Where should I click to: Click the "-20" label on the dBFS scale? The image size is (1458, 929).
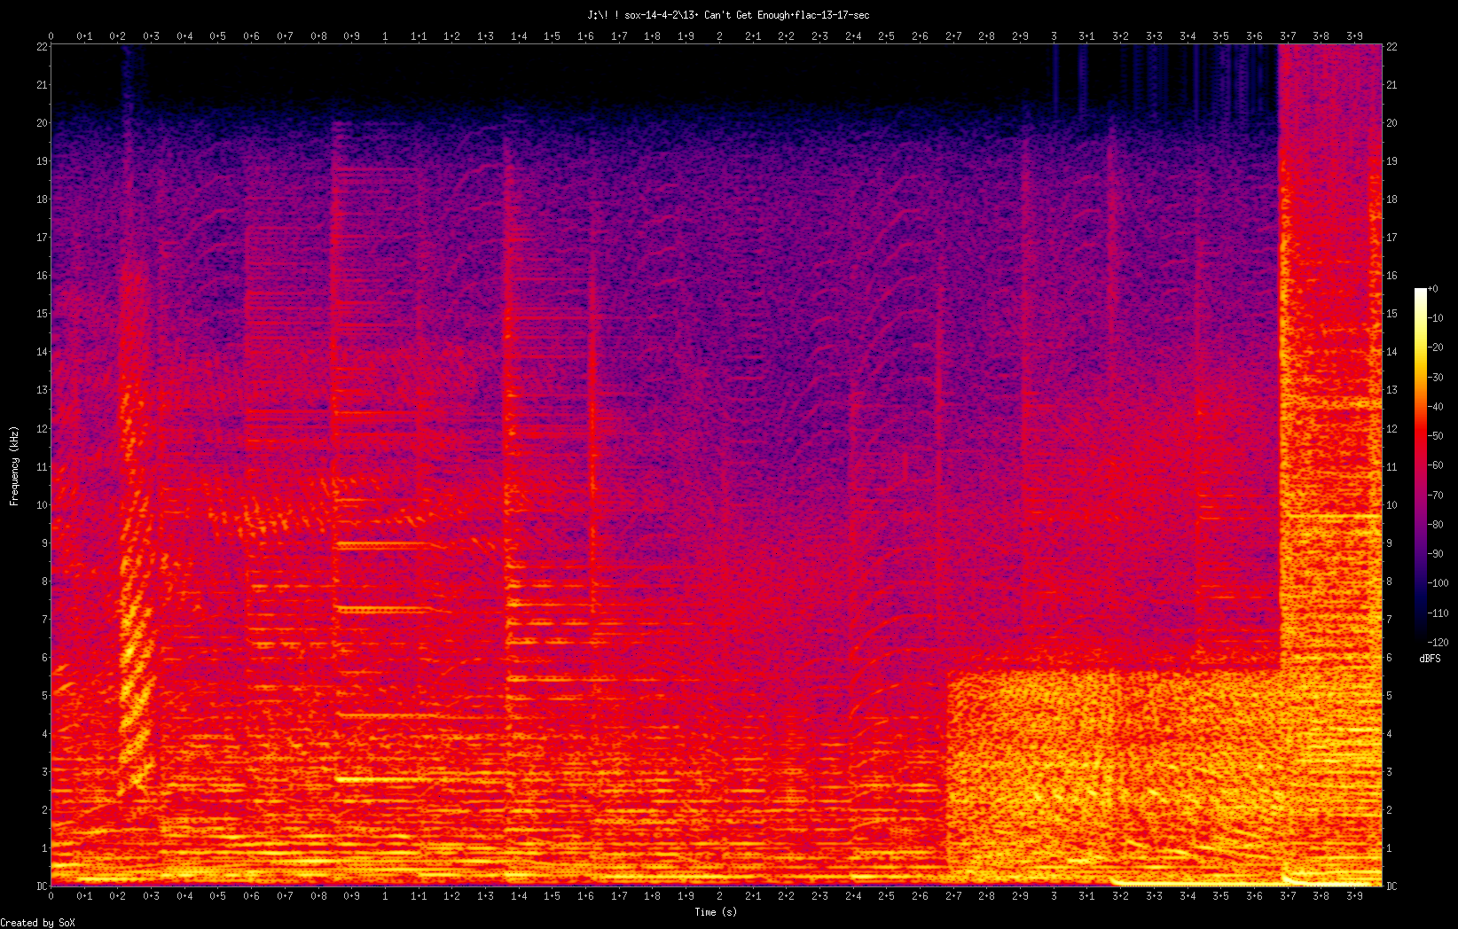(1436, 347)
